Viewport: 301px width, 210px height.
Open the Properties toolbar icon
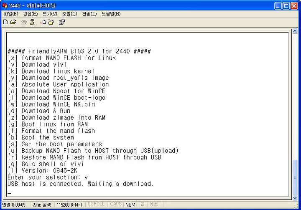(61, 22)
